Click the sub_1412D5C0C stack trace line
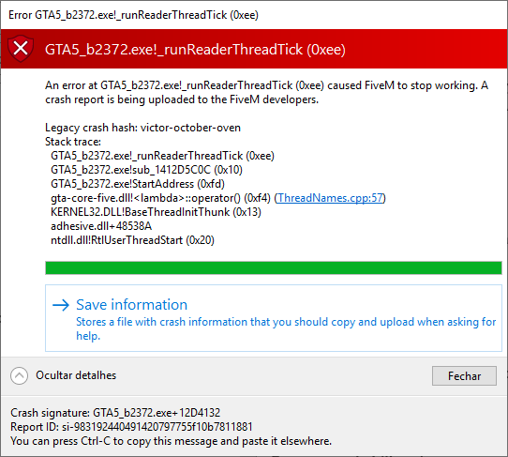This screenshot has height=457, width=508. [x=146, y=170]
